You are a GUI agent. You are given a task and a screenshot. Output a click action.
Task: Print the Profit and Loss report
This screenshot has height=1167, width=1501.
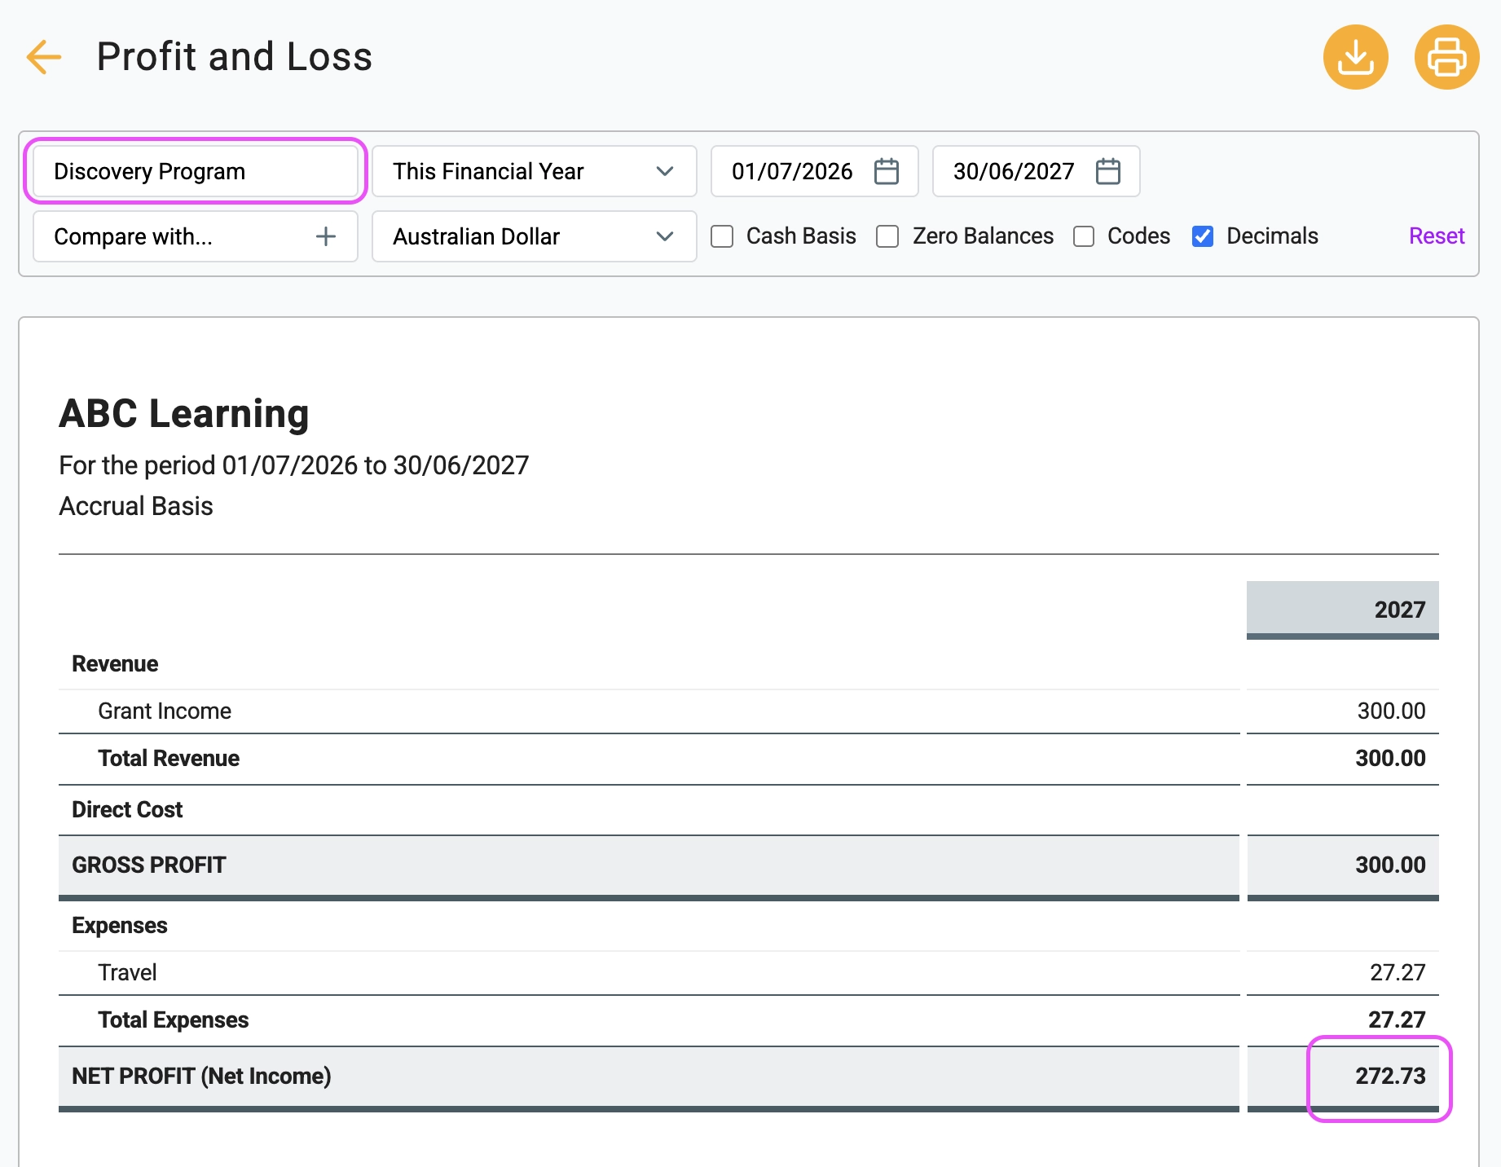[1447, 57]
